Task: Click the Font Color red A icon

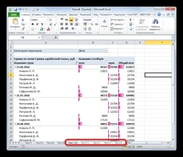Action: click(48, 29)
